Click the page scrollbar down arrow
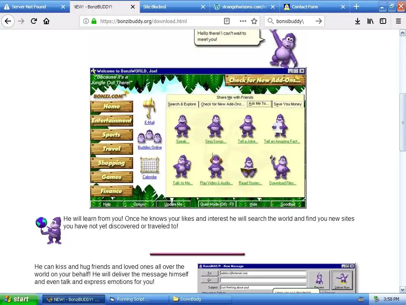Screen dimensions: 406x305 pyautogui.click(x=402, y=290)
